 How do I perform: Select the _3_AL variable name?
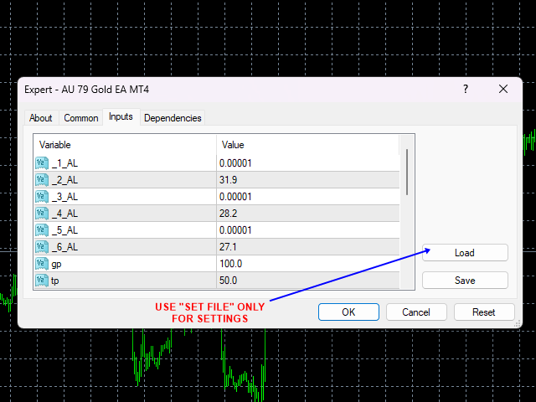[x=65, y=197]
